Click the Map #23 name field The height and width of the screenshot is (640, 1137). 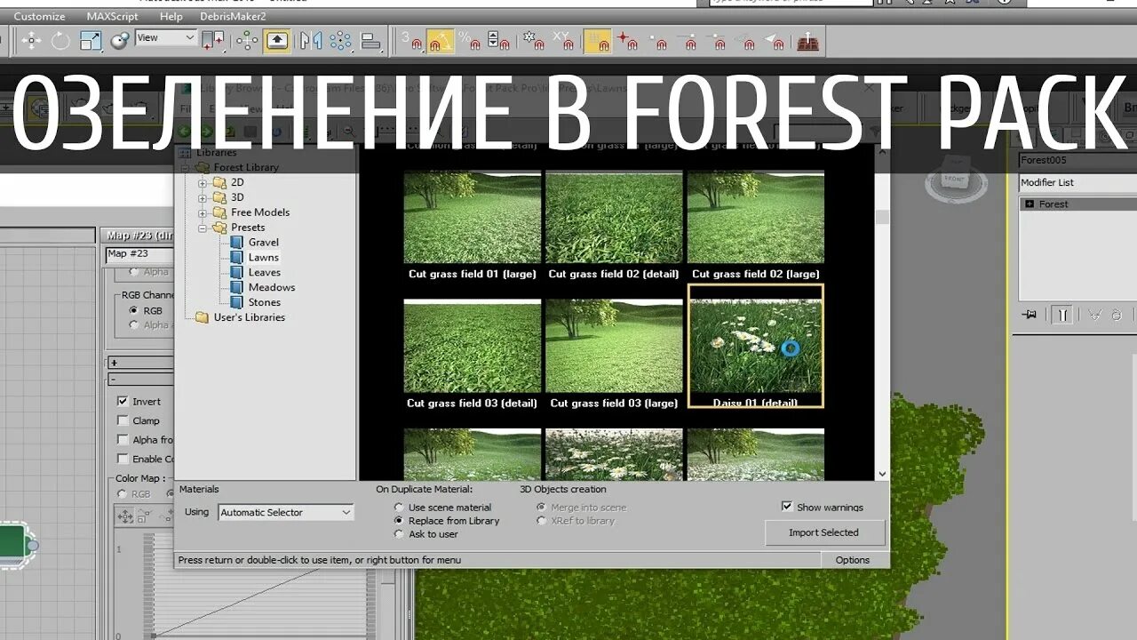pyautogui.click(x=139, y=254)
